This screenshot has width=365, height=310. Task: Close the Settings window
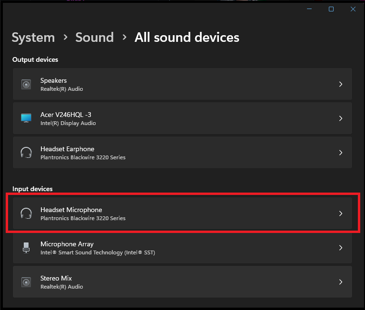click(353, 9)
